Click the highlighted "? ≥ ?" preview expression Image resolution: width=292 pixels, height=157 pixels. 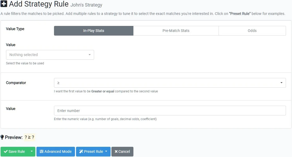(29, 137)
